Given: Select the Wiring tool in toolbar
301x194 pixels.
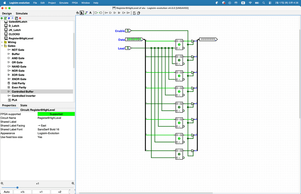Looking at the screenshot, I should tap(86, 13).
